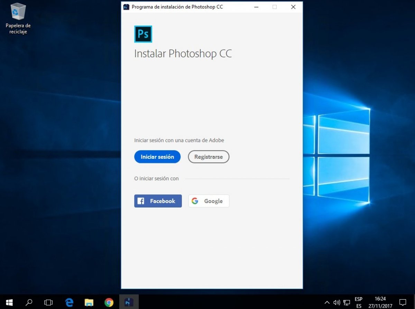This screenshot has height=309, width=415.
Task: Show hidden system tray icons
Action: [x=327, y=302]
